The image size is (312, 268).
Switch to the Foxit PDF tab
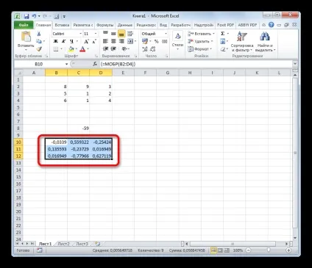225,25
